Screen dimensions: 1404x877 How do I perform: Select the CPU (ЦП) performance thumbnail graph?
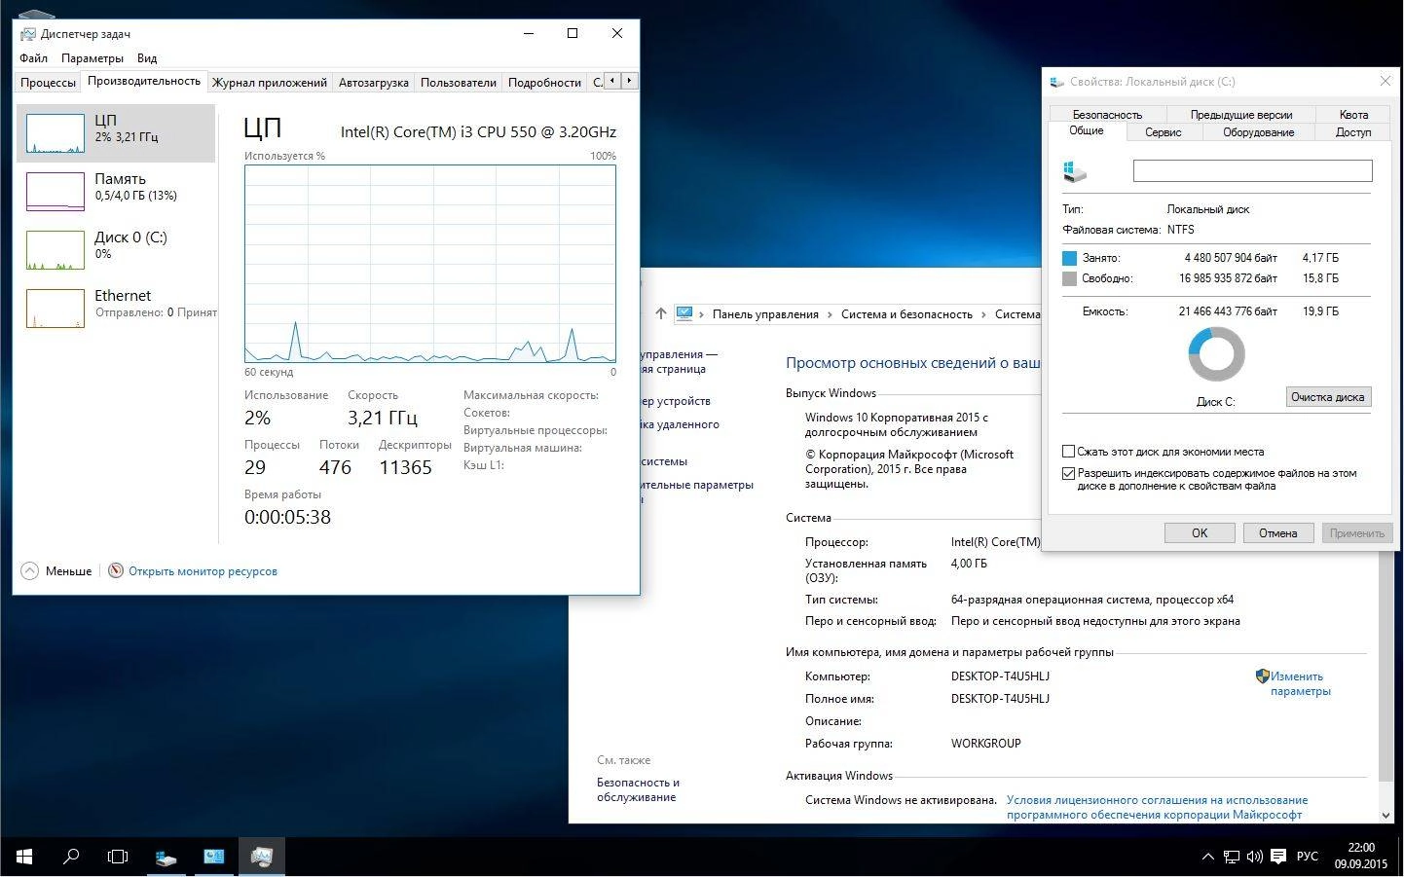(55, 133)
